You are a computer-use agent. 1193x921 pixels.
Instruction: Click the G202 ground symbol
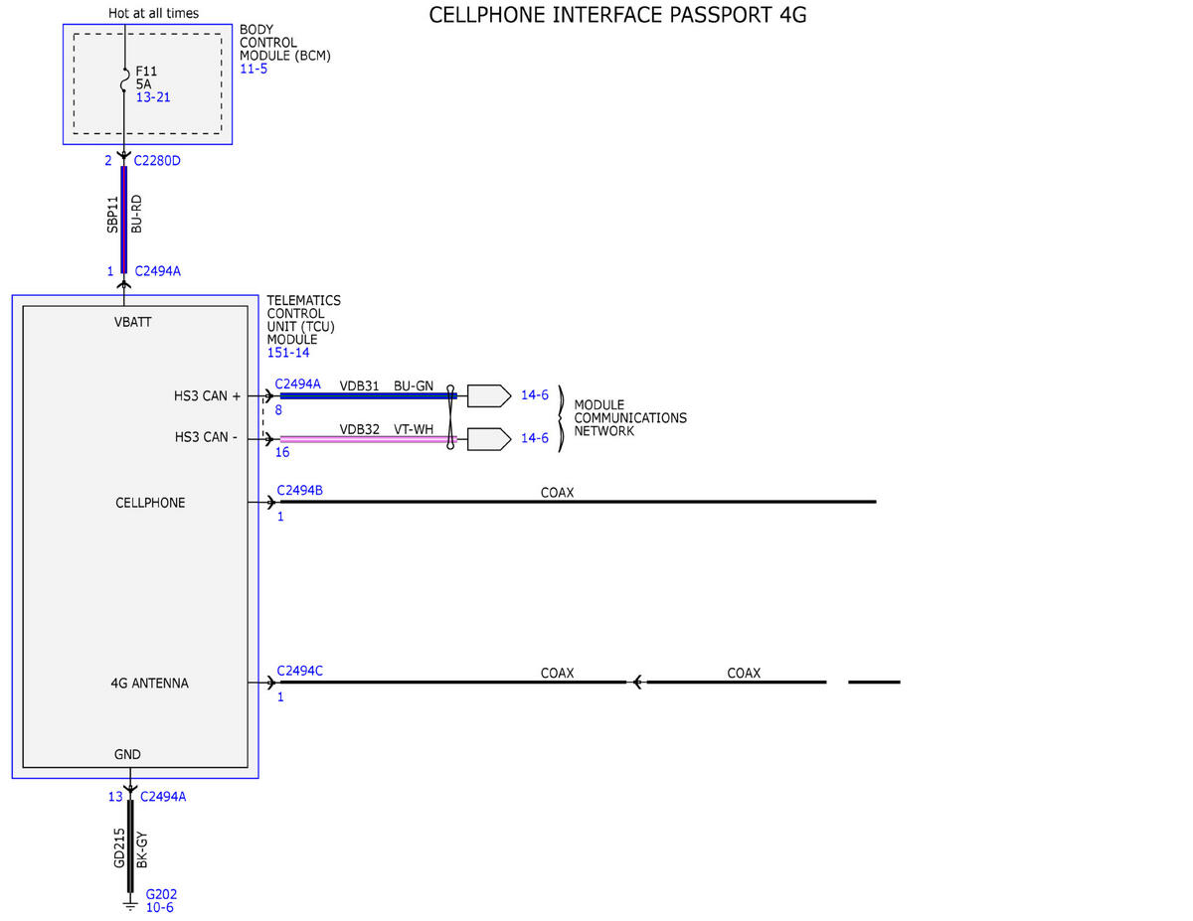tap(129, 902)
